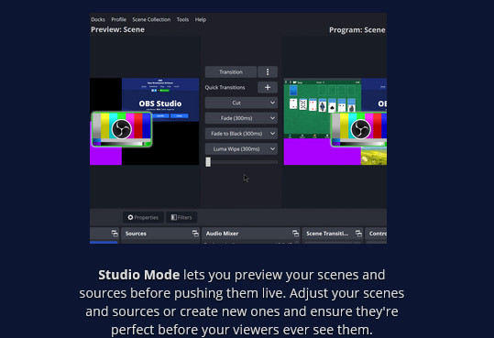This screenshot has height=338, width=494.
Task: Pop out the Scene Transitions dock icon
Action: [x=358, y=234]
